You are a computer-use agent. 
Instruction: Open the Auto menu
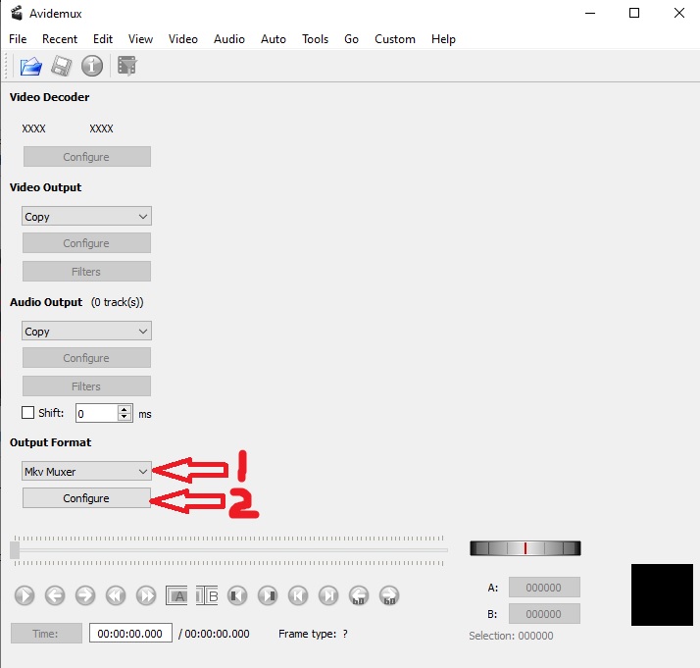274,39
